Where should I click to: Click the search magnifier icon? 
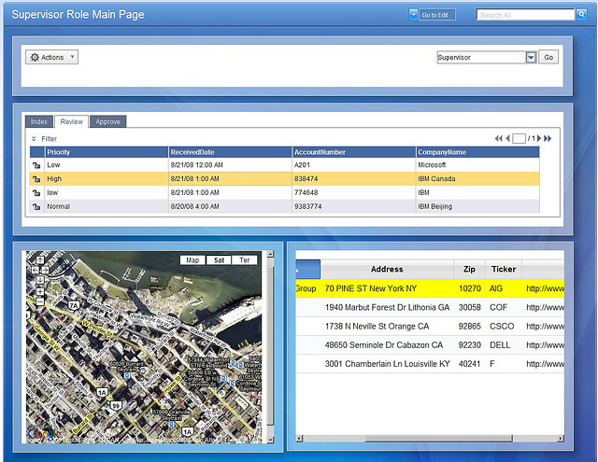click(x=581, y=15)
